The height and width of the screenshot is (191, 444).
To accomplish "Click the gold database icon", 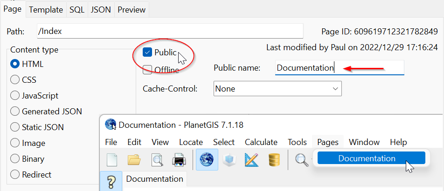I will point(274,160).
